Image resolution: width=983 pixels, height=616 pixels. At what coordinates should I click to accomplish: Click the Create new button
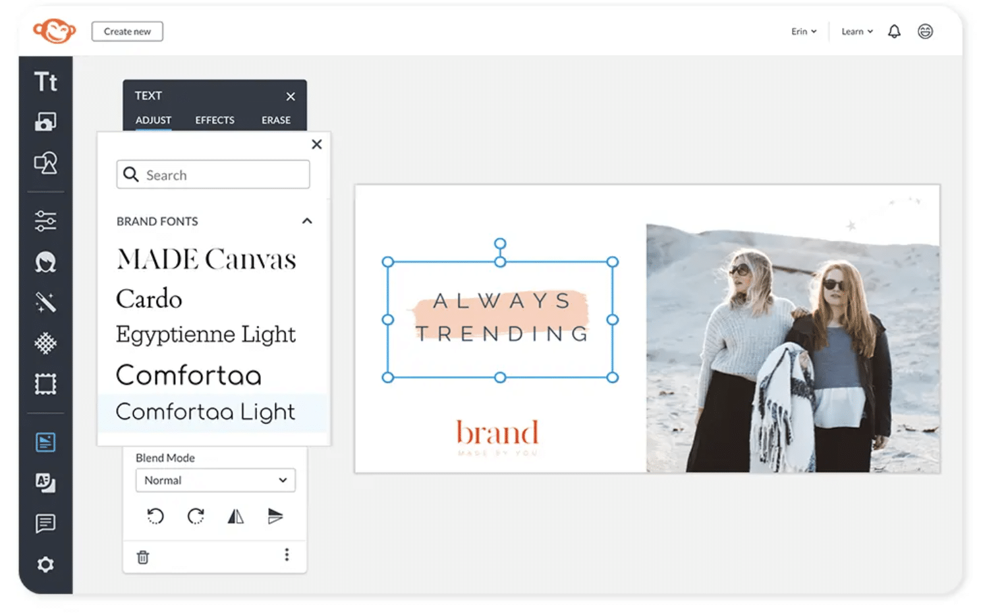click(x=127, y=32)
